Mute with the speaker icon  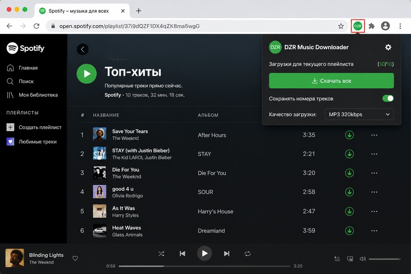(x=362, y=259)
